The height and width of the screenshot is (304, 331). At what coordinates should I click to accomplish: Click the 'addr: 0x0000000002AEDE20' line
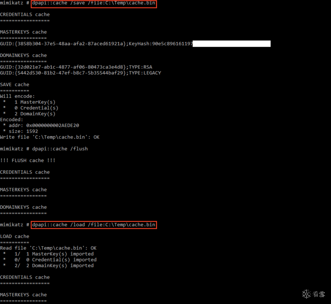(41, 125)
